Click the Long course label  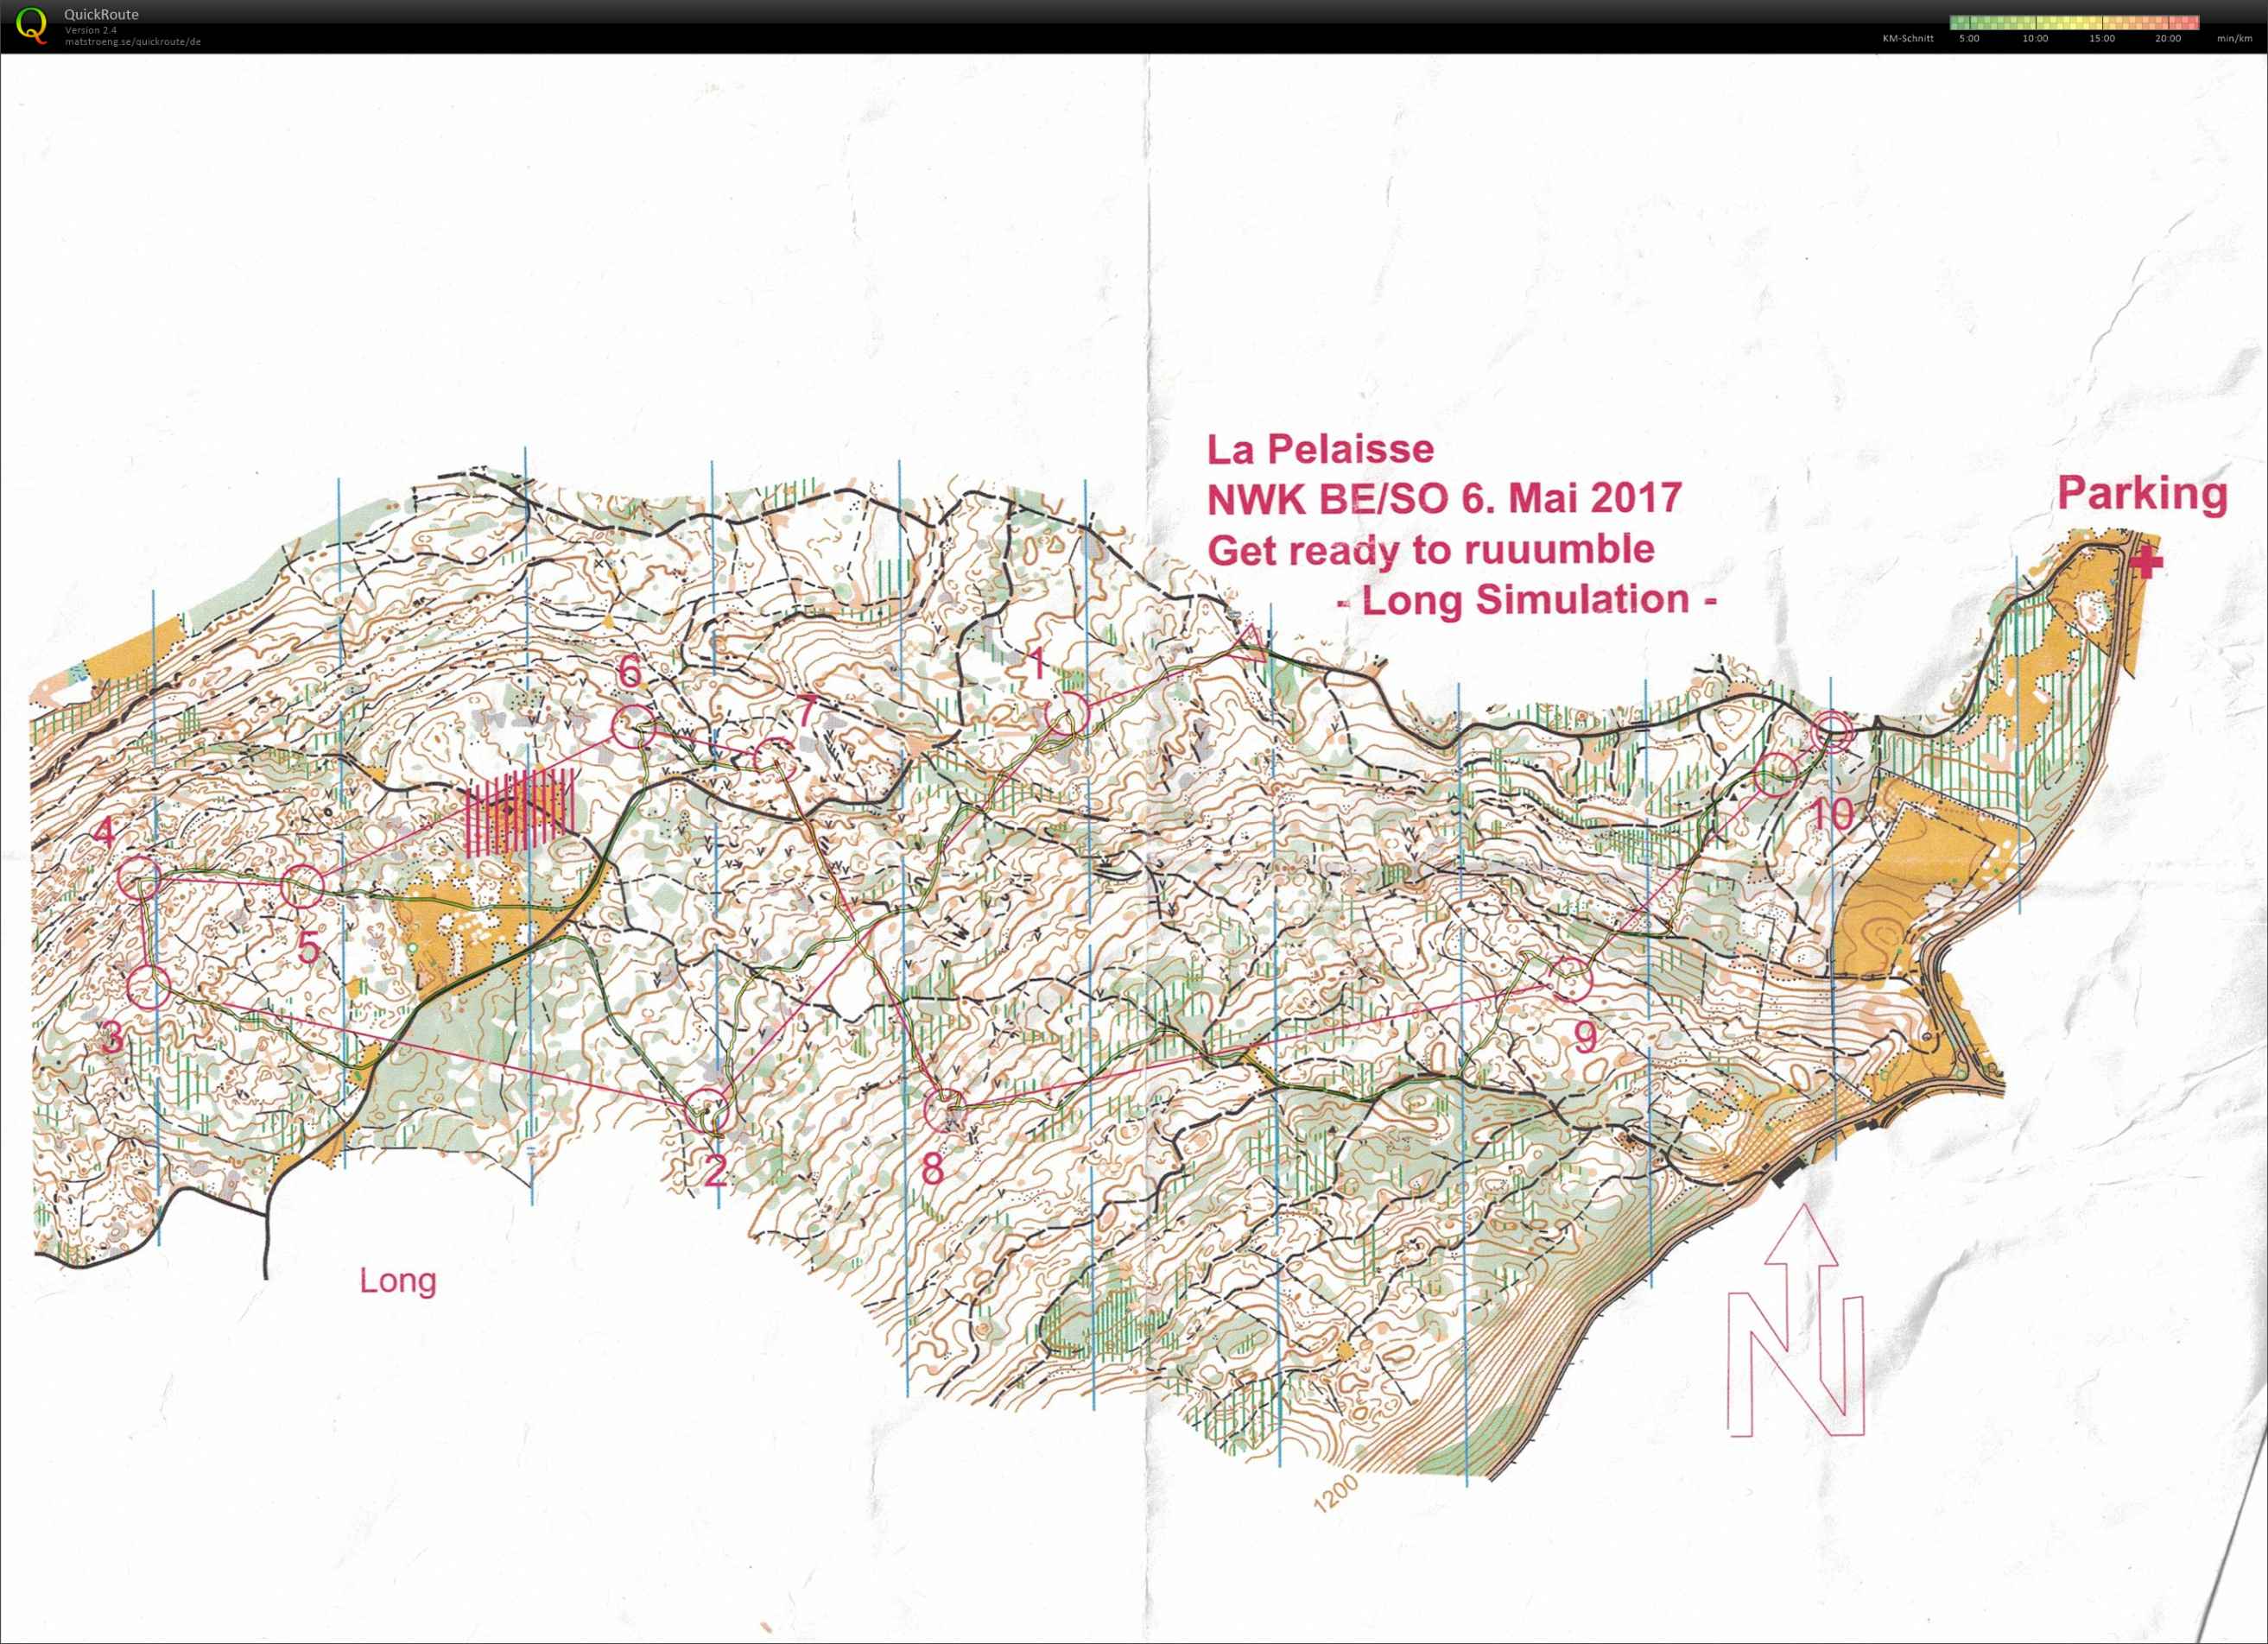(x=398, y=1280)
